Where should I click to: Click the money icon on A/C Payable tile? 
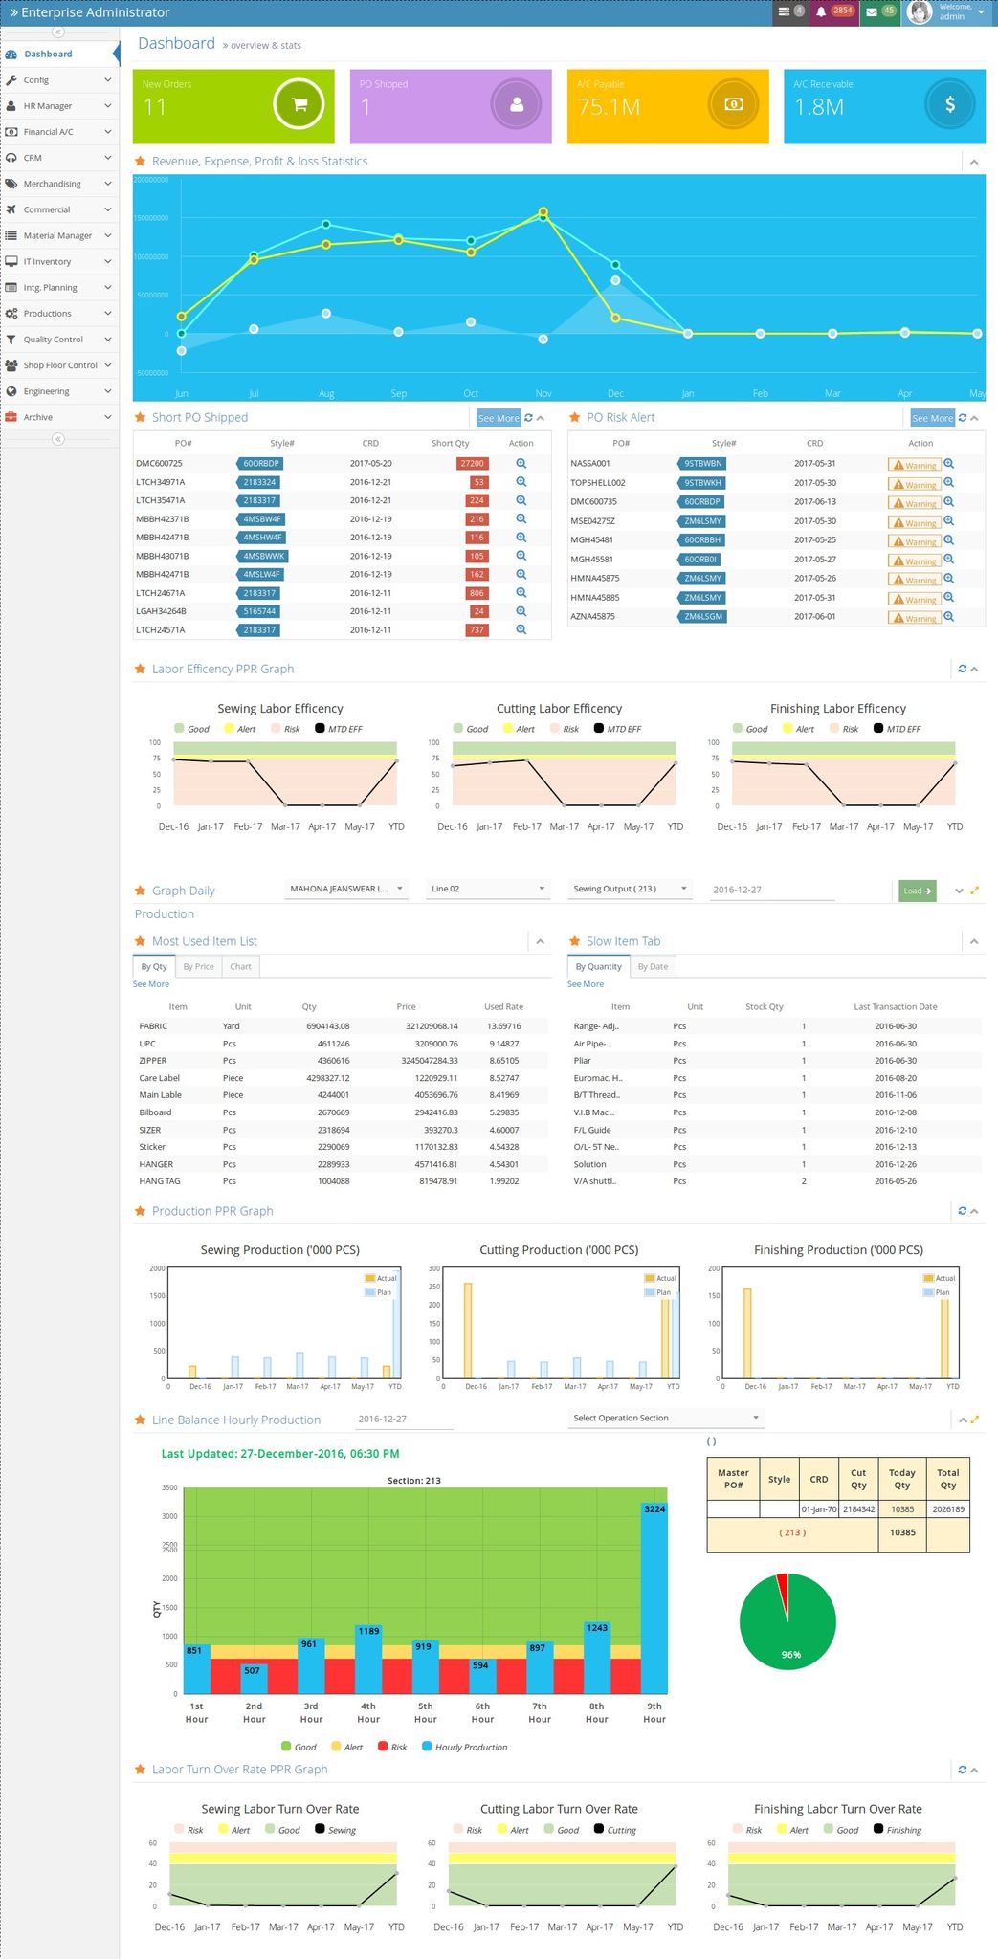[x=734, y=105]
